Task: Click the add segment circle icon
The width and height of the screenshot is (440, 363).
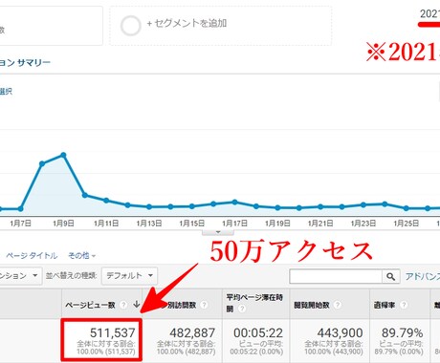Action: (131, 25)
